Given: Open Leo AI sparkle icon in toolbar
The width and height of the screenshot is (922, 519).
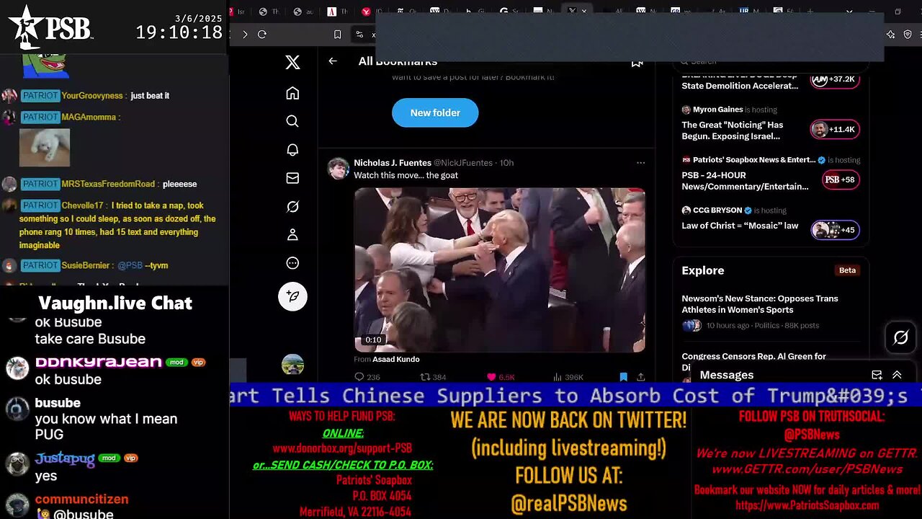Looking at the screenshot, I should click(890, 34).
